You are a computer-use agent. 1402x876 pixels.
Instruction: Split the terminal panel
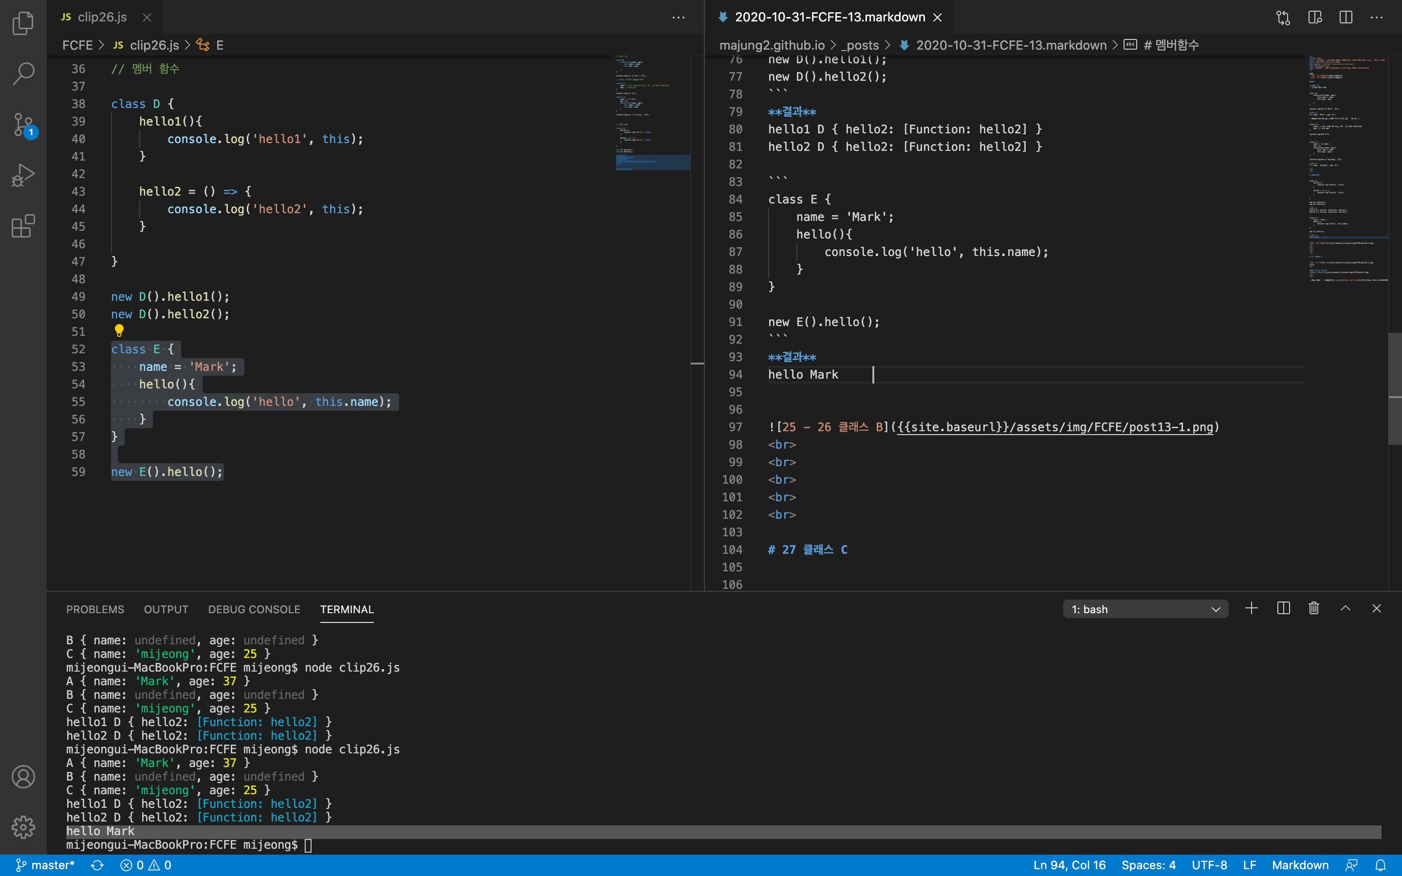pos(1283,608)
